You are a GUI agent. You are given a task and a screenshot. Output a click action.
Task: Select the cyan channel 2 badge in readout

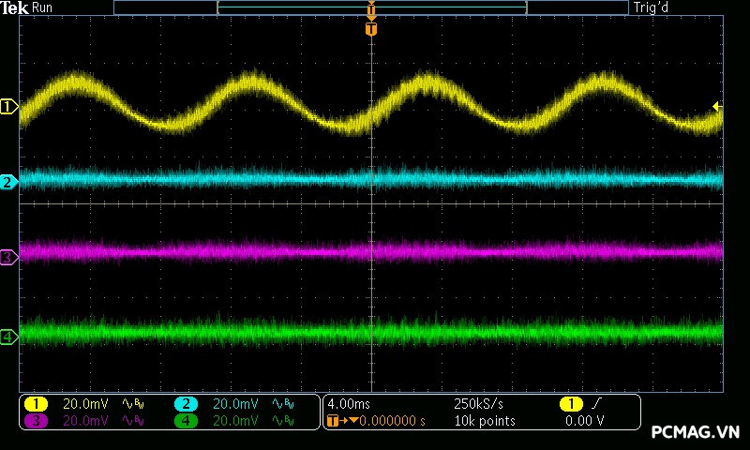tap(186, 404)
